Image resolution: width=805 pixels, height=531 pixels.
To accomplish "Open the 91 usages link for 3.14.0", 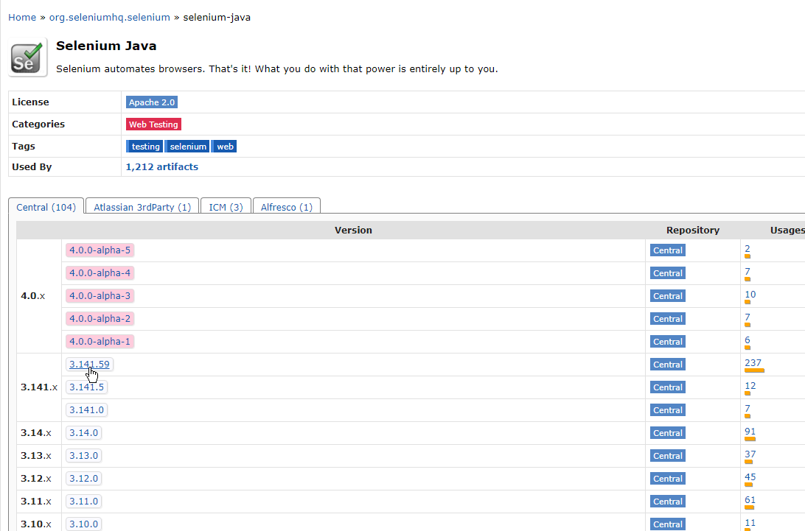I will [x=750, y=431].
